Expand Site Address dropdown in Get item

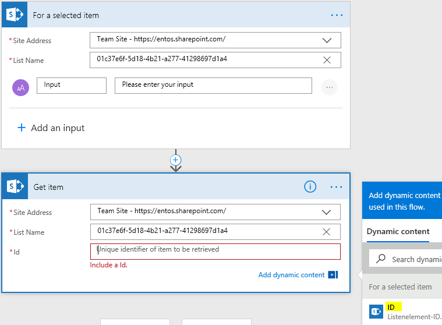tap(326, 212)
